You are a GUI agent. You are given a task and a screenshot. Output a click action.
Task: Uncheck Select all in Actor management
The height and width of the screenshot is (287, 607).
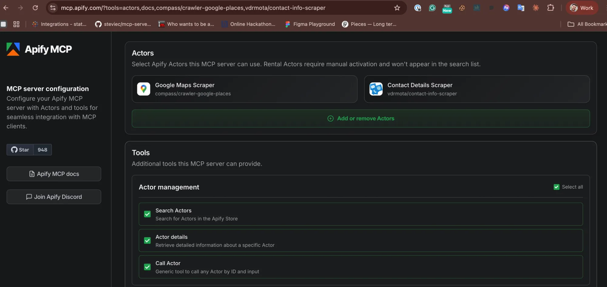point(557,187)
